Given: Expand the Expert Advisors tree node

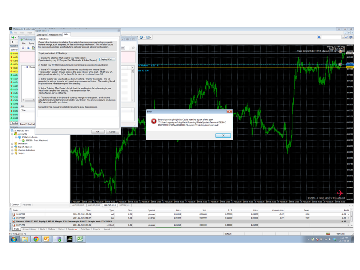Looking at the screenshot, I should [12, 147].
